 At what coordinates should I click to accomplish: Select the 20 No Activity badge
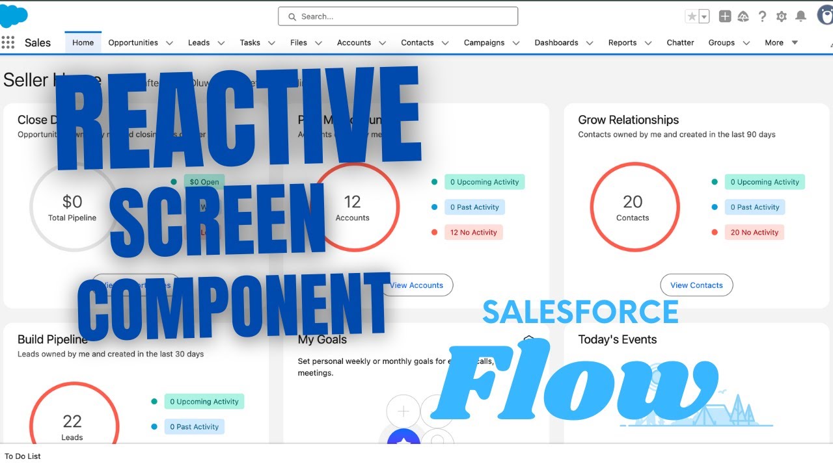[754, 232]
